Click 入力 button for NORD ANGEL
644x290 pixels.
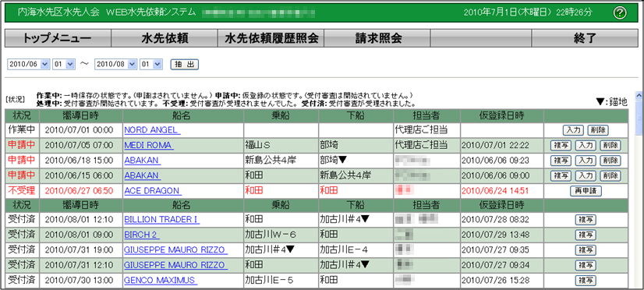tap(573, 130)
